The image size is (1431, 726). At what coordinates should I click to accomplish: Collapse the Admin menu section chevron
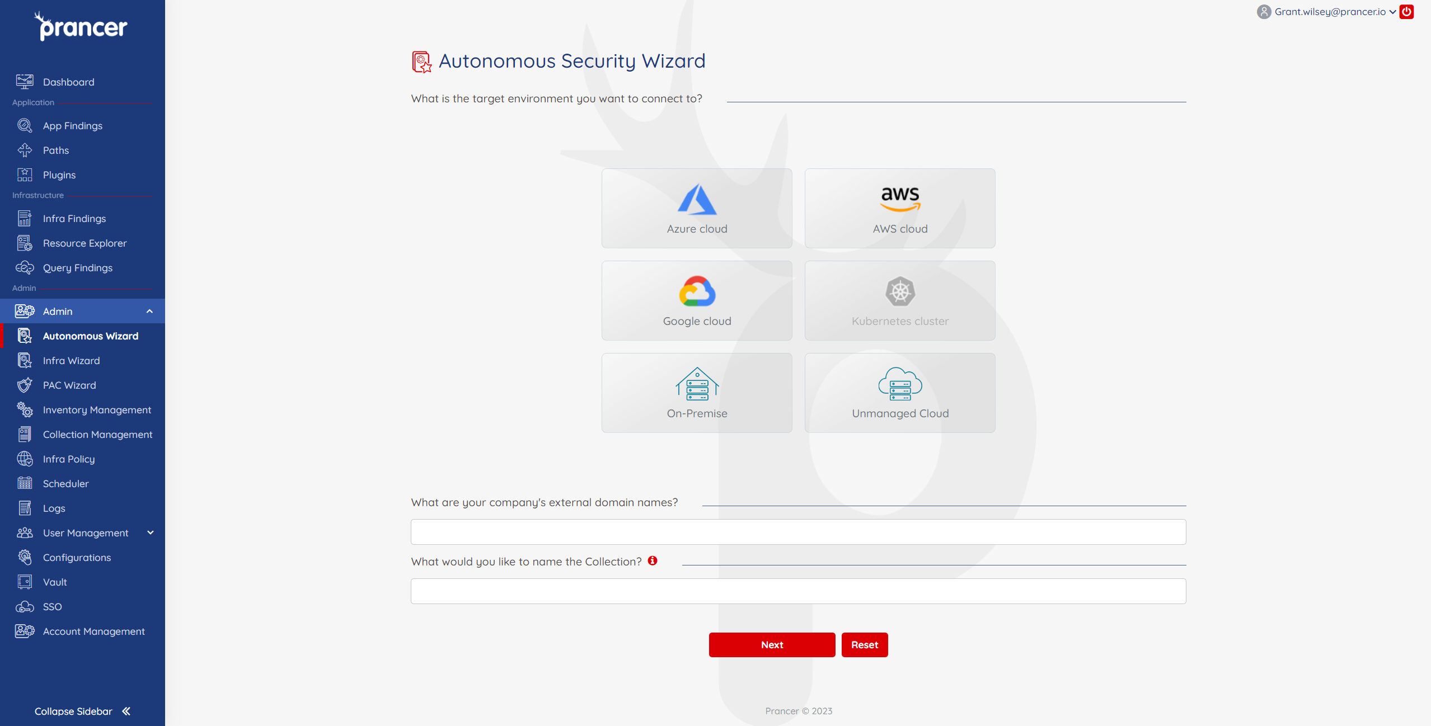pyautogui.click(x=149, y=311)
